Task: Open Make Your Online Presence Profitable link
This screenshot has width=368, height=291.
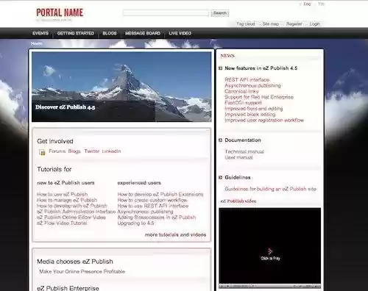Action: coord(82,271)
